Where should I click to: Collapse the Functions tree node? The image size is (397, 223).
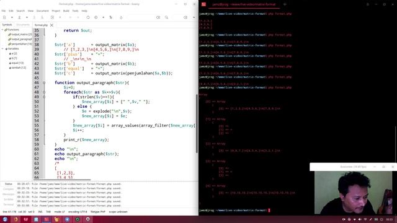point(2,30)
